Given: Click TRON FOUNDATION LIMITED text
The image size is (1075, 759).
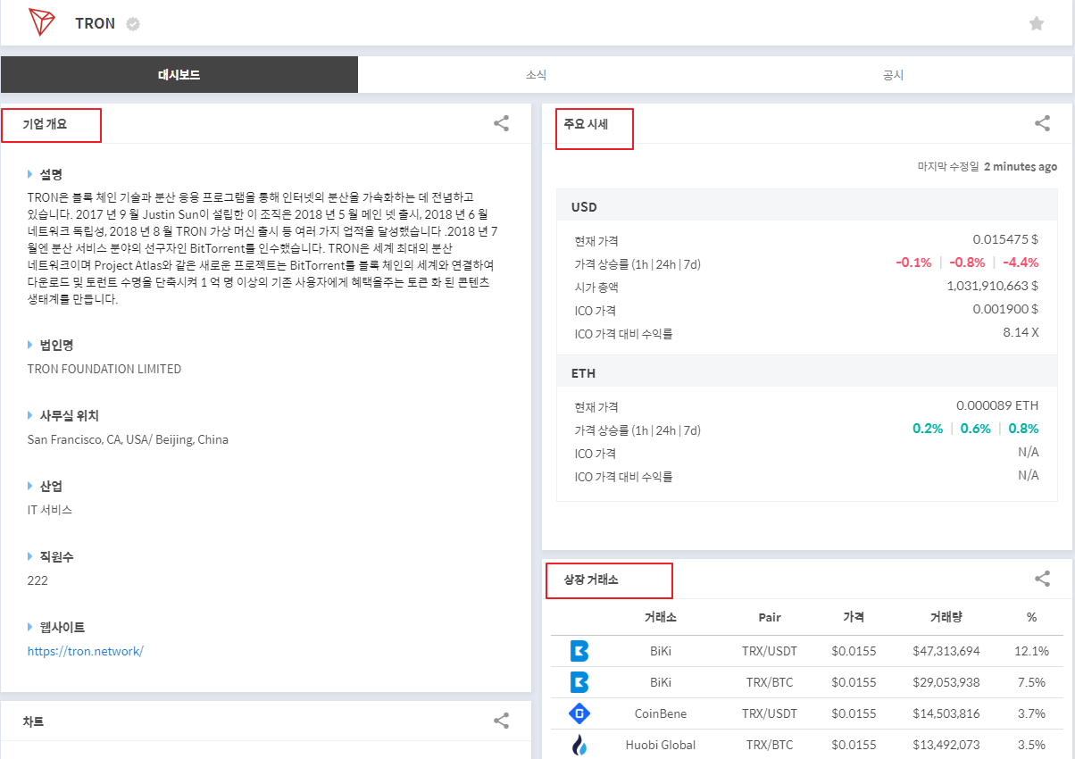Looking at the screenshot, I should [104, 369].
